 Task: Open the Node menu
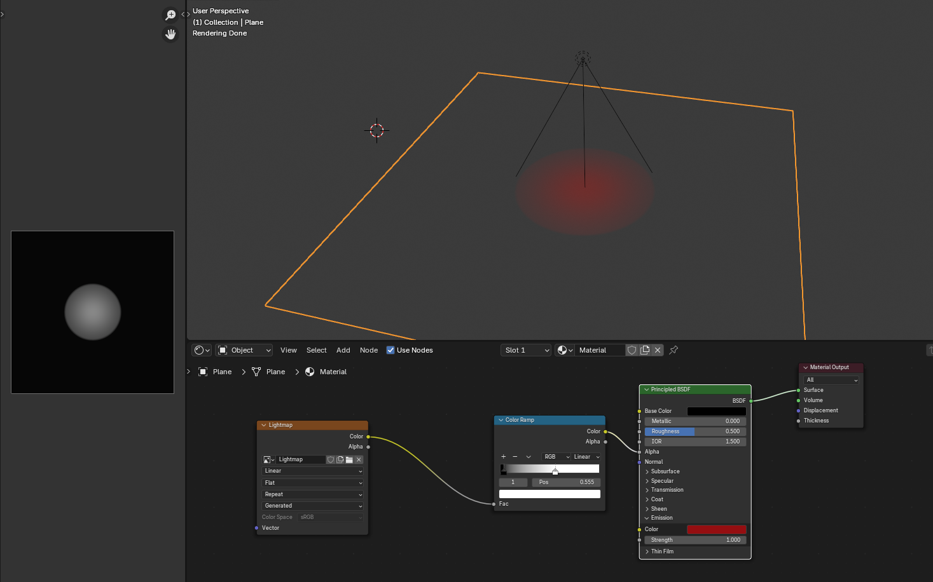click(x=369, y=350)
